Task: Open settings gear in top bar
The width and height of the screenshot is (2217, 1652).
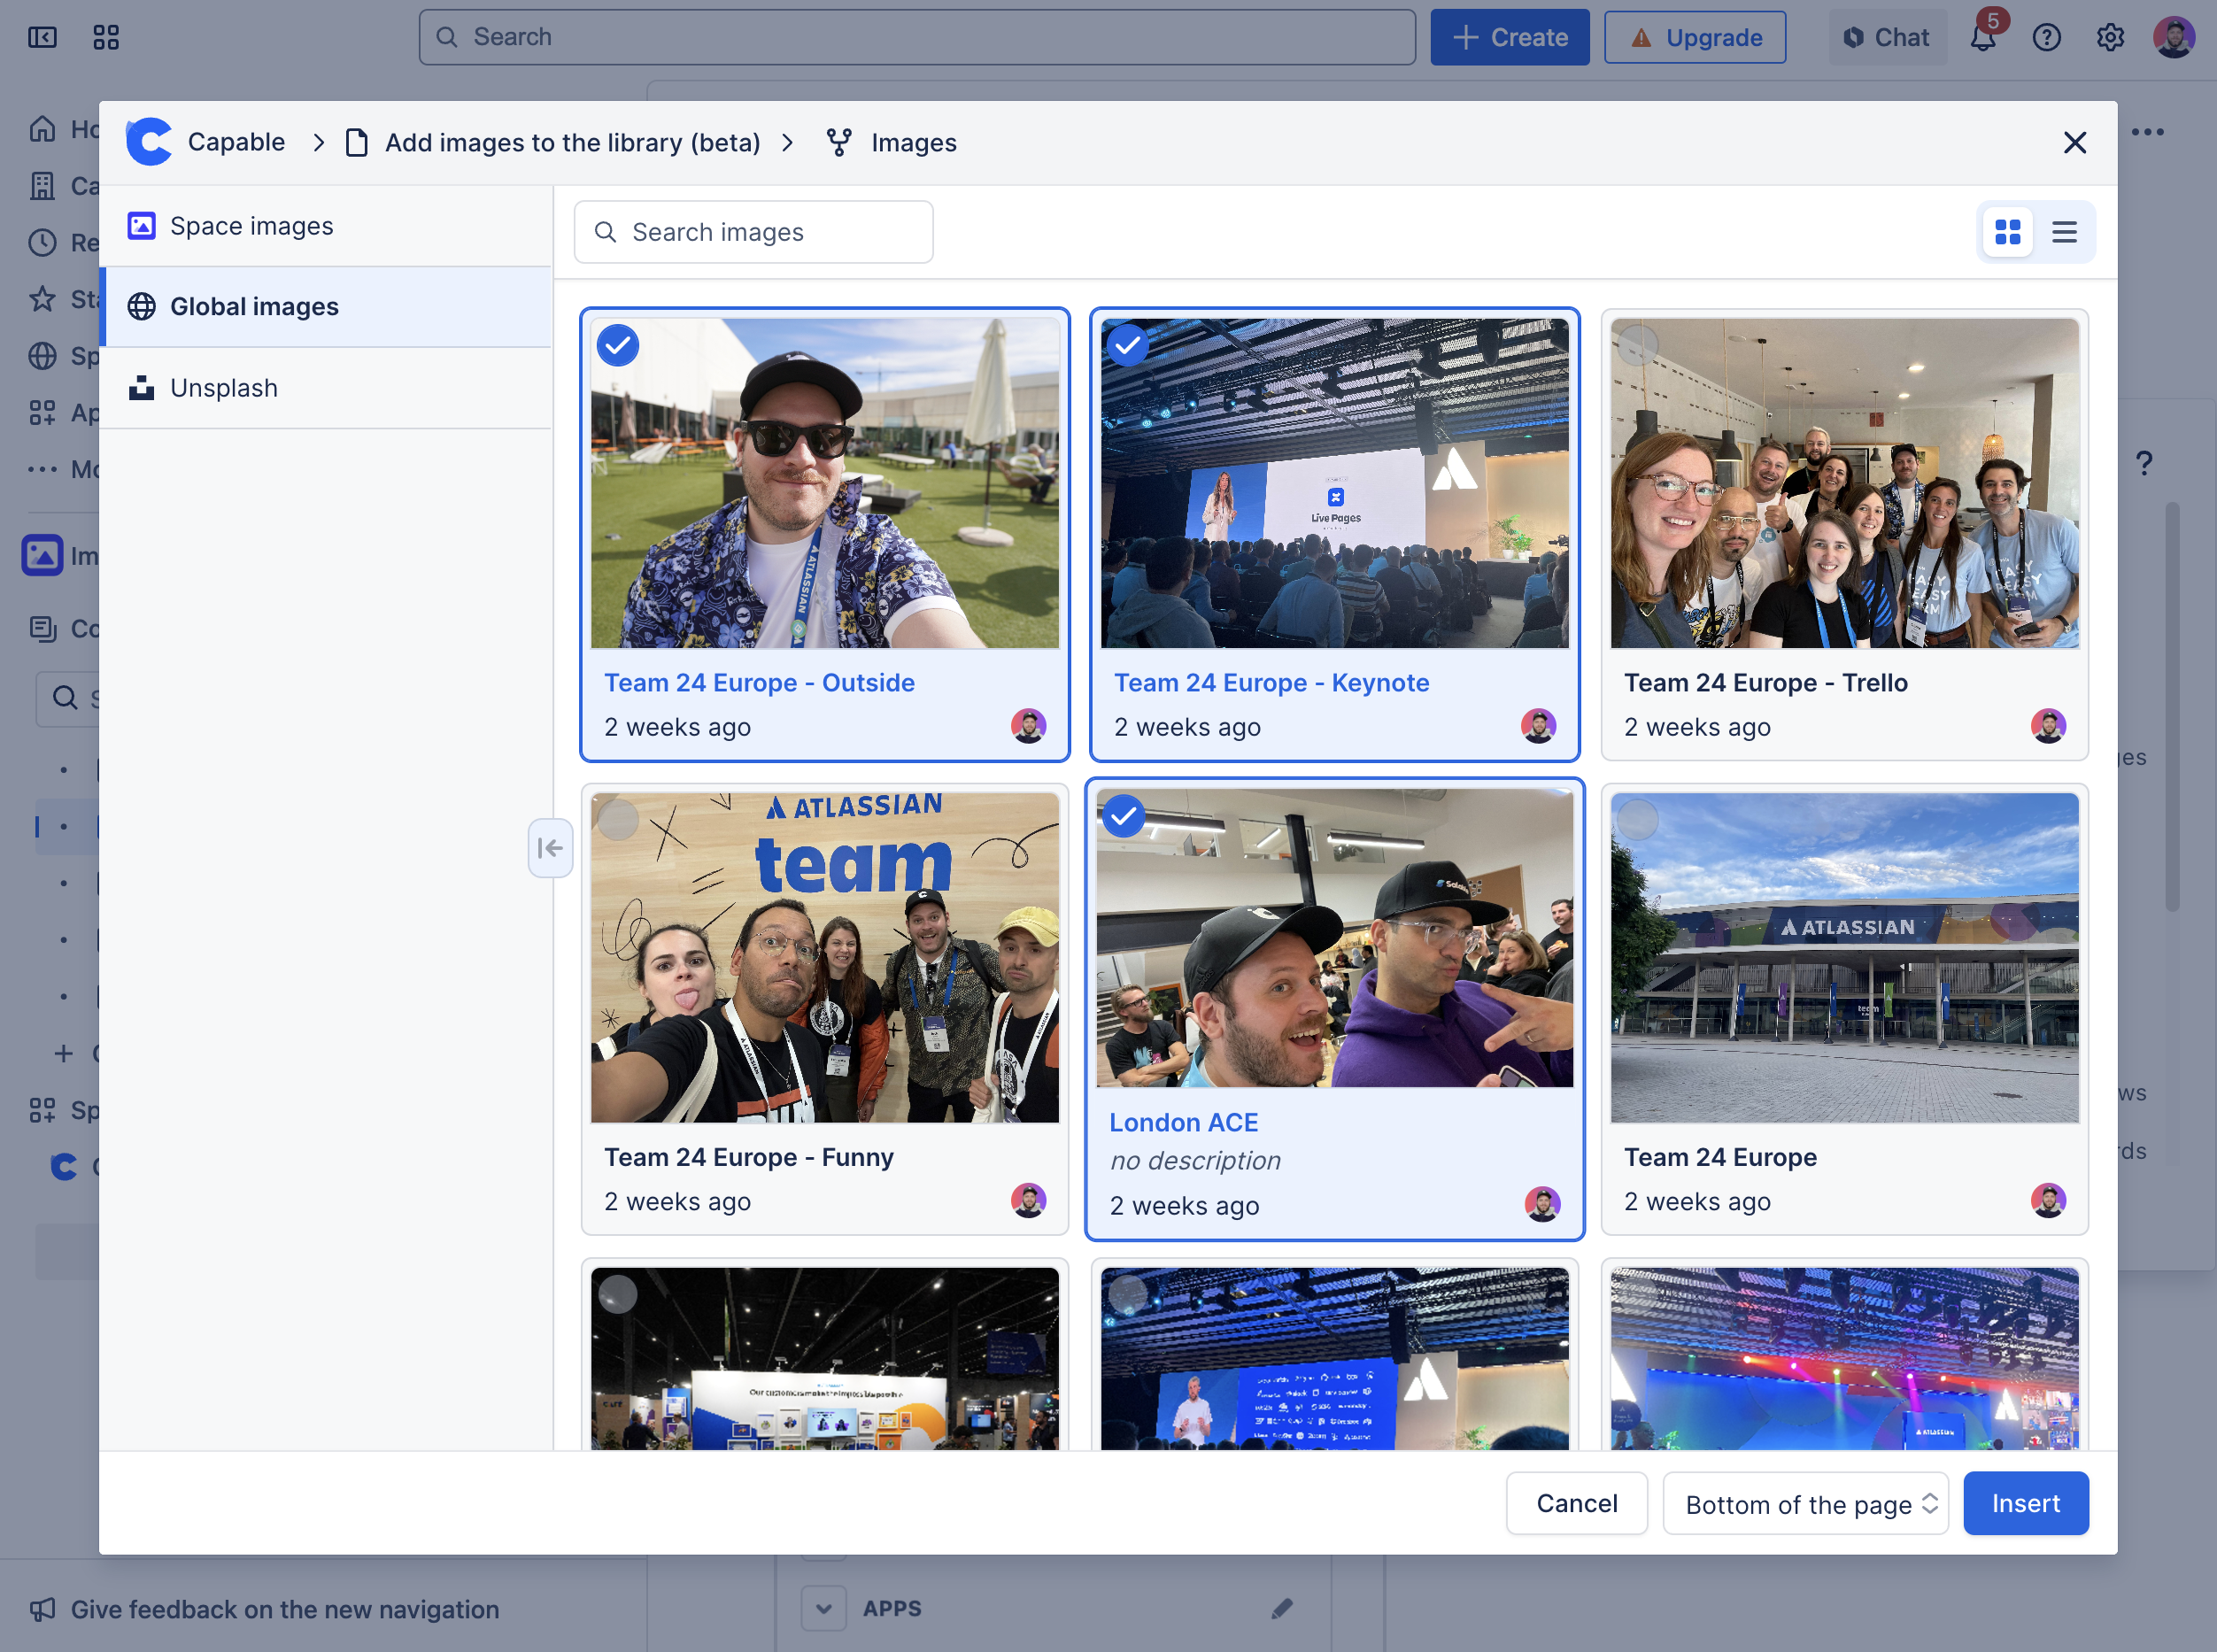Action: [2110, 38]
